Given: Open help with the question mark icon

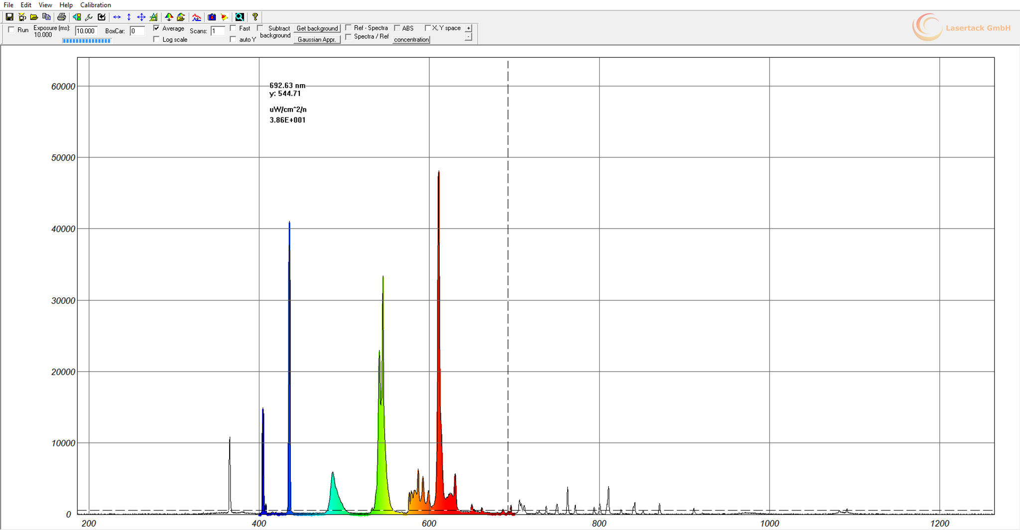Looking at the screenshot, I should pos(255,17).
